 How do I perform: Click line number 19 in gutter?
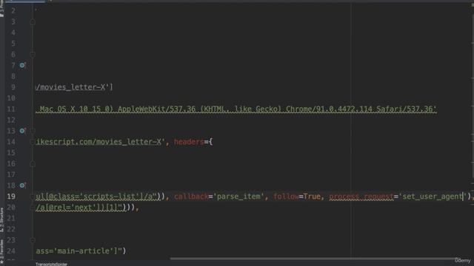pyautogui.click(x=11, y=197)
